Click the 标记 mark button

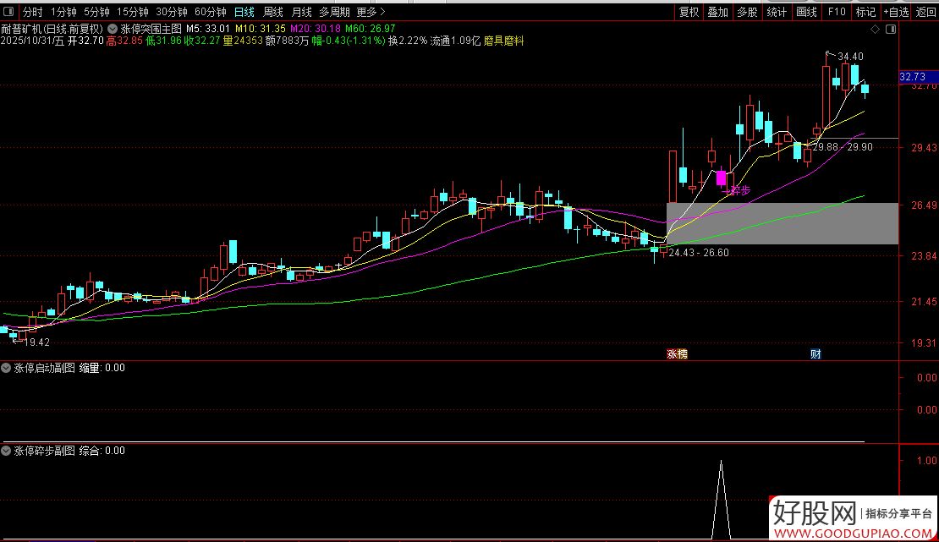[x=865, y=12]
